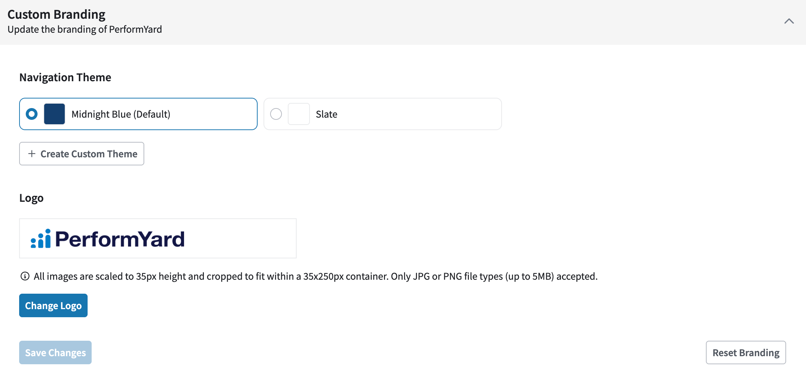The width and height of the screenshot is (806, 383).
Task: Click the PerformYard bar-chart logo mark
Action: click(x=40, y=239)
